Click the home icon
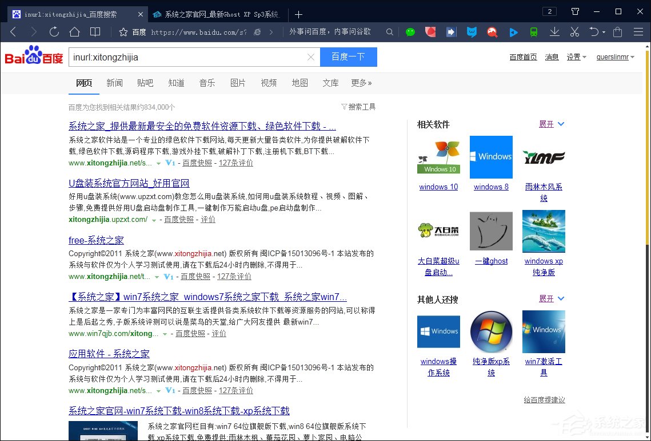 pos(74,32)
